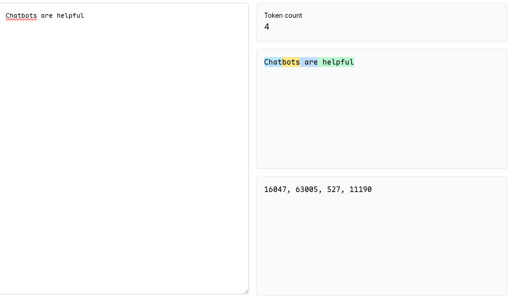This screenshot has height=296, width=509.
Task: Select the blue 'Chat' token highlight
Action: point(273,62)
